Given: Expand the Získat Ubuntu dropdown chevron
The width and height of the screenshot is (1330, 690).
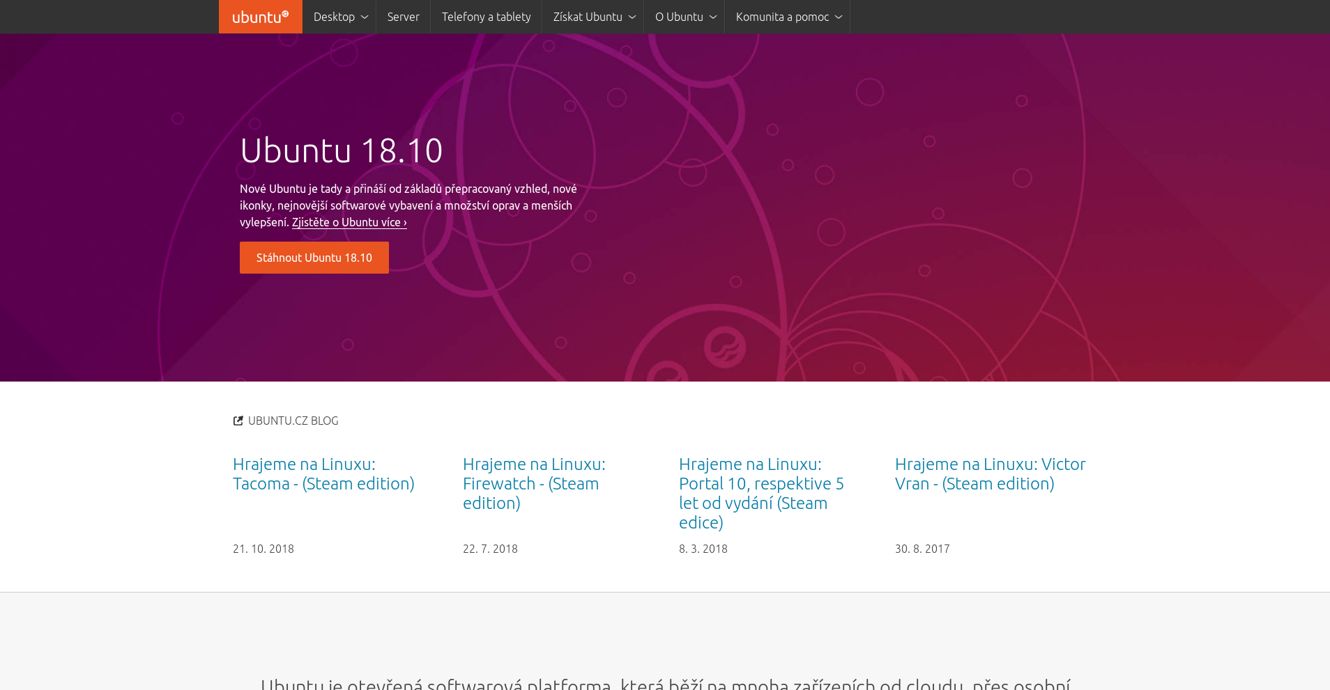Looking at the screenshot, I should coord(632,17).
